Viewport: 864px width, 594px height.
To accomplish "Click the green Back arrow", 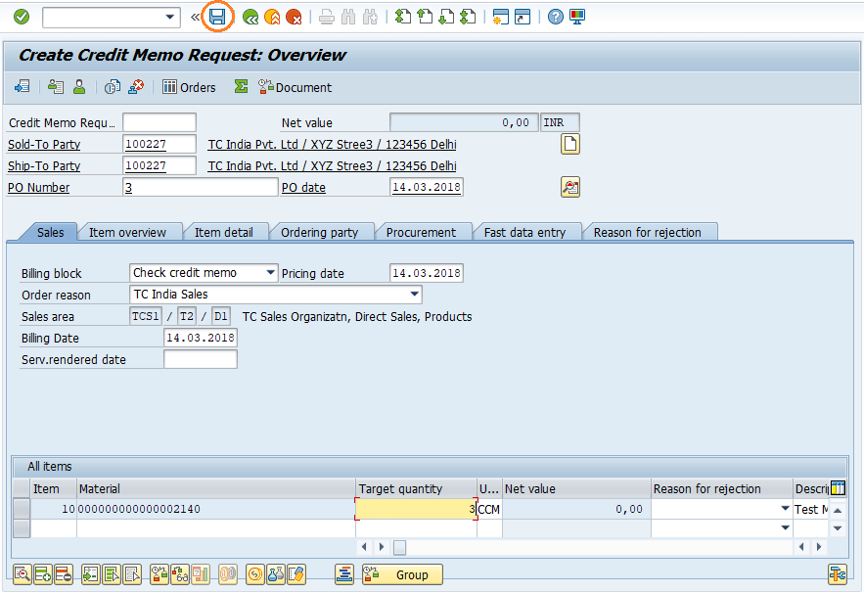I will click(x=249, y=15).
